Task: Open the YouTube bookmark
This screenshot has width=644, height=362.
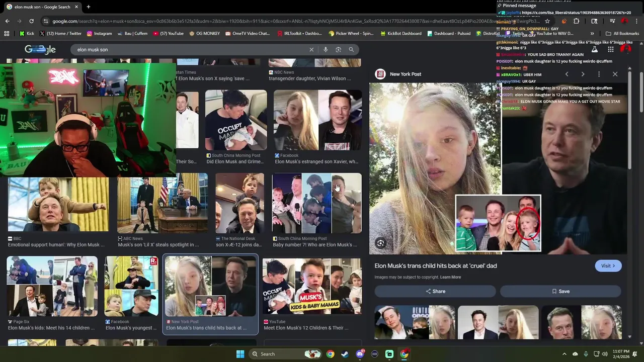Action: (168, 34)
